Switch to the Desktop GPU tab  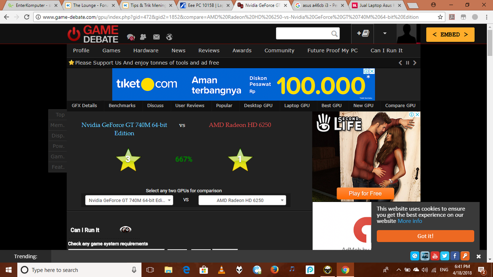pos(258,105)
